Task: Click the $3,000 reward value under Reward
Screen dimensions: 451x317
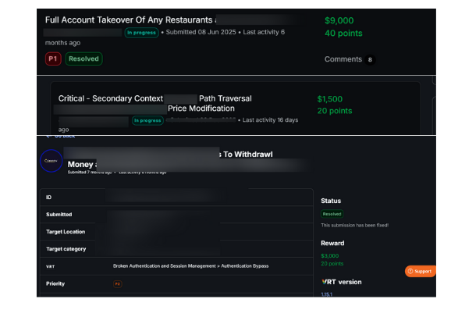Action: click(329, 255)
